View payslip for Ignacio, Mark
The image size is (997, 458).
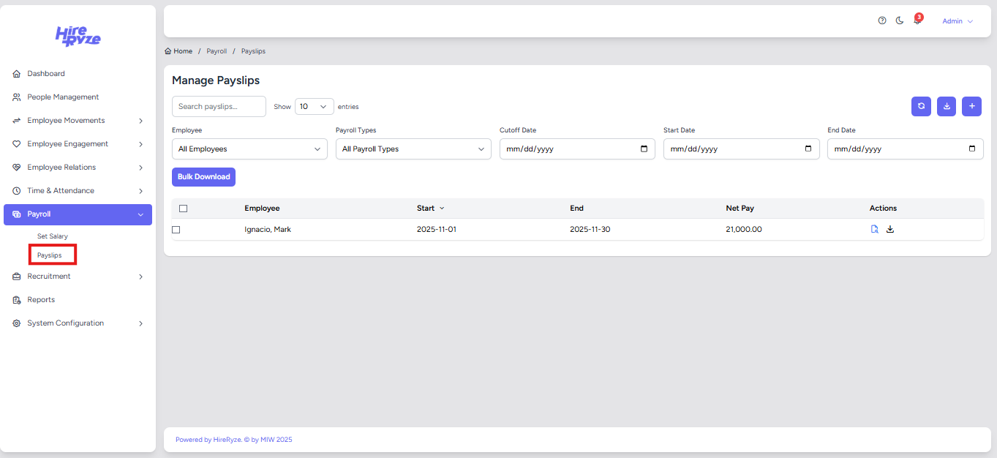[875, 229]
